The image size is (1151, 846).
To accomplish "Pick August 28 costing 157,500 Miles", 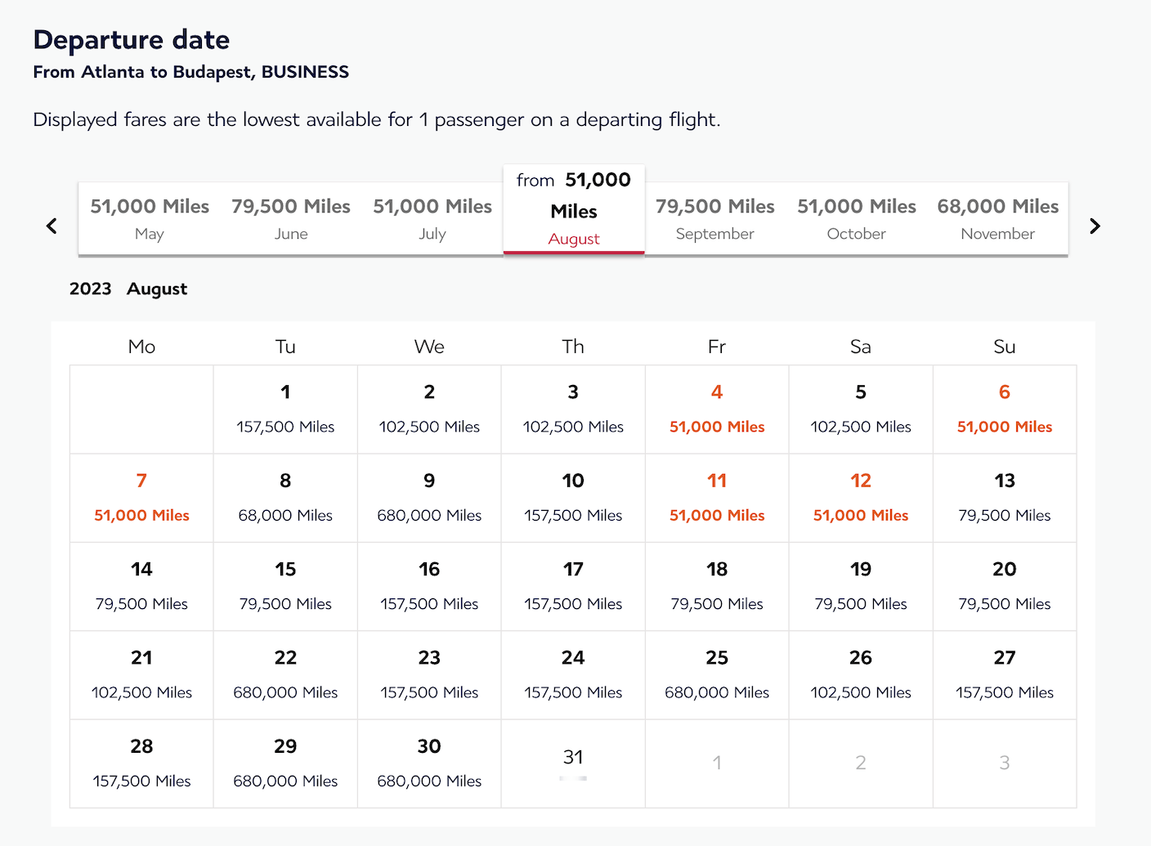I will [x=141, y=763].
